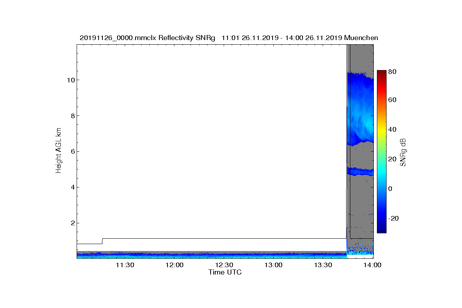462x308 pixels.
Task: Click the 'SNRg dB' colorbar label
Action: [x=403, y=152]
